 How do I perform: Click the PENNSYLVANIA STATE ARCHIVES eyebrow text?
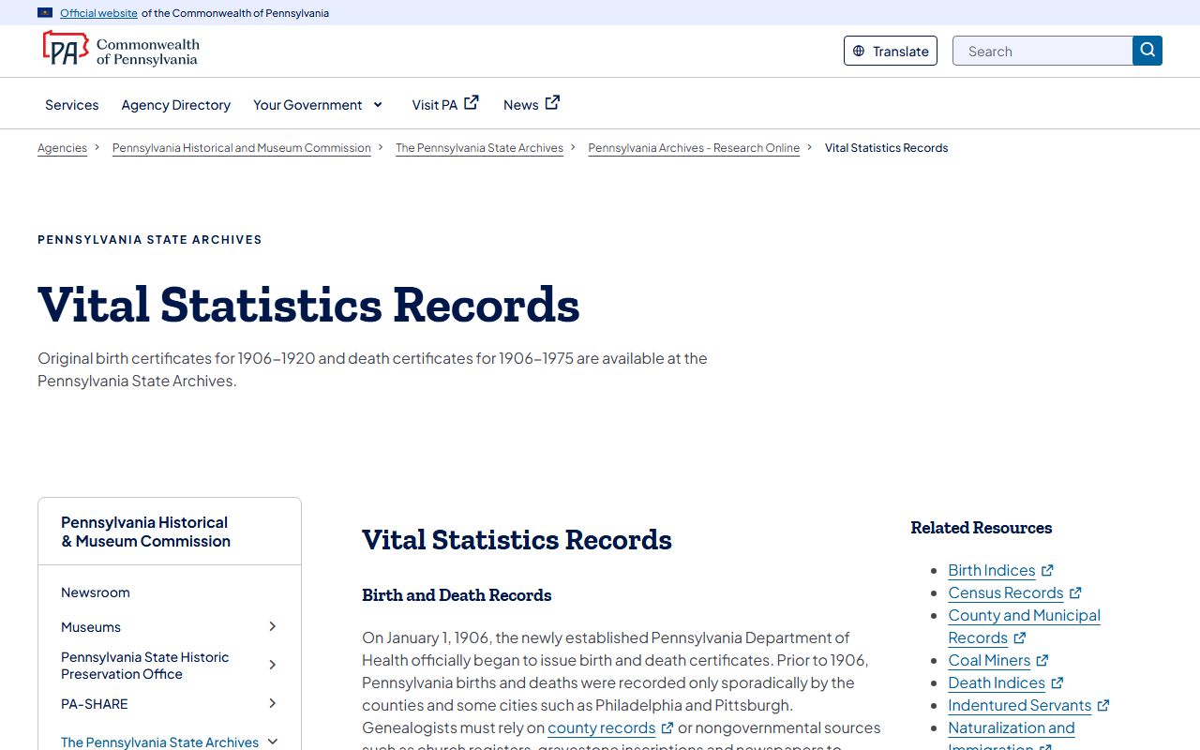point(150,240)
